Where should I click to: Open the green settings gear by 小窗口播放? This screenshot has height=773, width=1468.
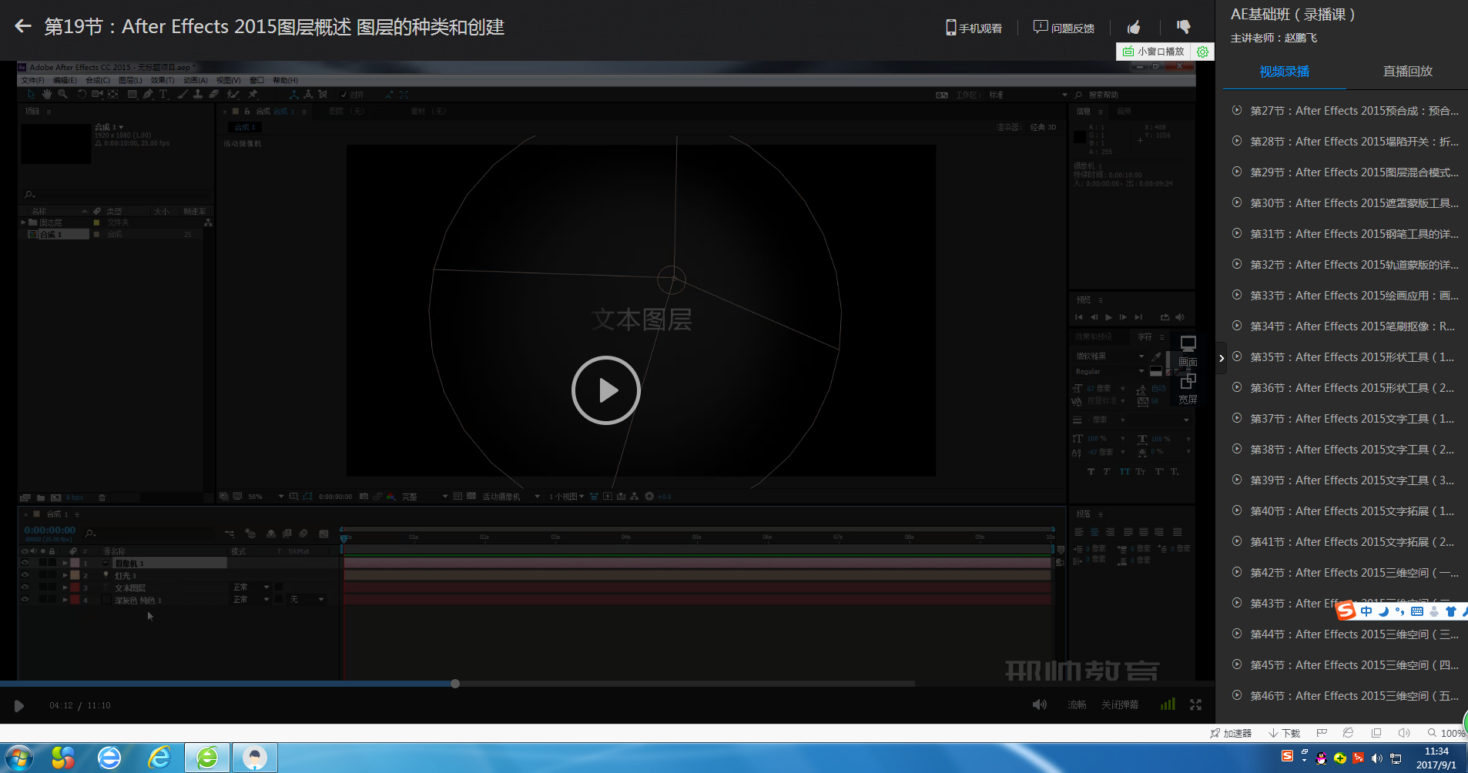pyautogui.click(x=1202, y=52)
